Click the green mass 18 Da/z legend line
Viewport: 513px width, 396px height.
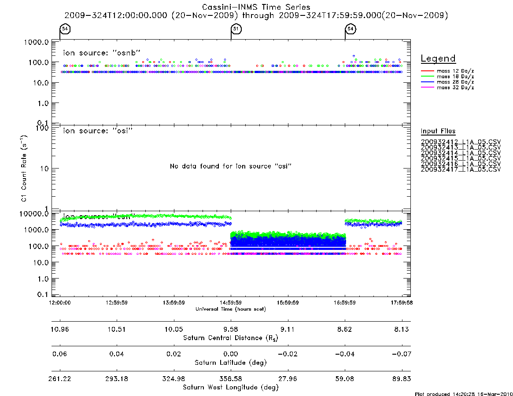tap(427, 77)
